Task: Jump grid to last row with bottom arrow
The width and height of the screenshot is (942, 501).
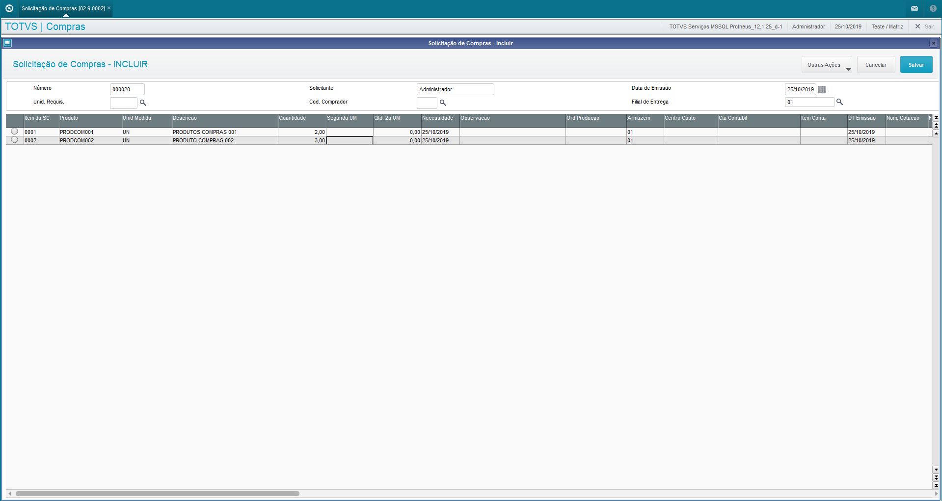Action: click(x=936, y=485)
